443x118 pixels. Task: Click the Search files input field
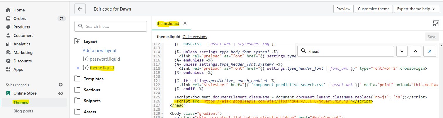pyautogui.click(x=111, y=26)
